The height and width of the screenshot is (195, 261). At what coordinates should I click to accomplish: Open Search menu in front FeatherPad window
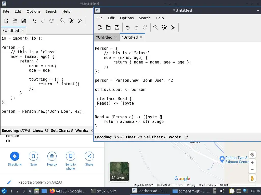coord(145,18)
